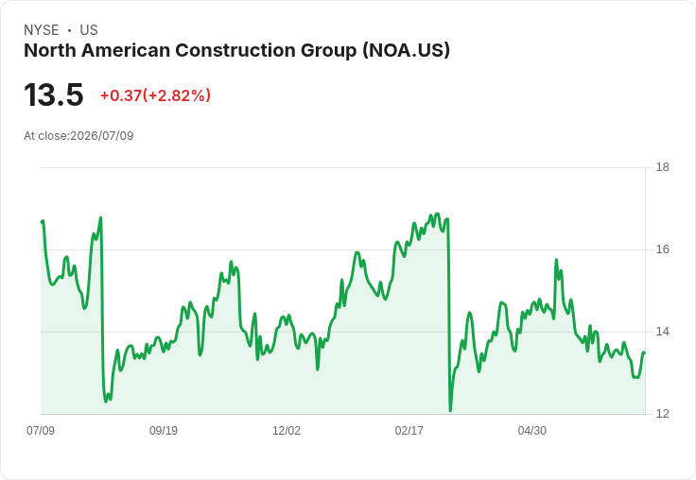The width and height of the screenshot is (696, 480).
Task: Click the 12/02 x-axis date label
Action: point(287,430)
